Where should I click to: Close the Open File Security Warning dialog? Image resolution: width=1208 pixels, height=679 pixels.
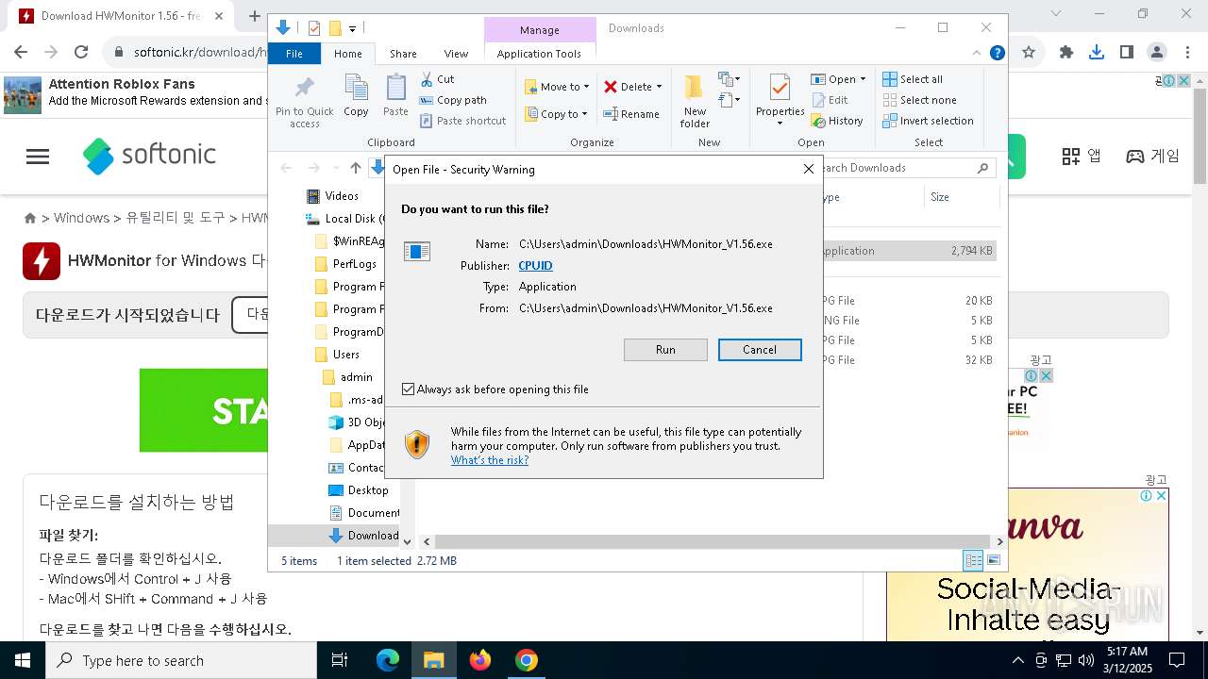(808, 169)
